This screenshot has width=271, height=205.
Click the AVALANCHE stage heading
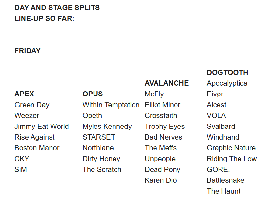[x=167, y=83]
